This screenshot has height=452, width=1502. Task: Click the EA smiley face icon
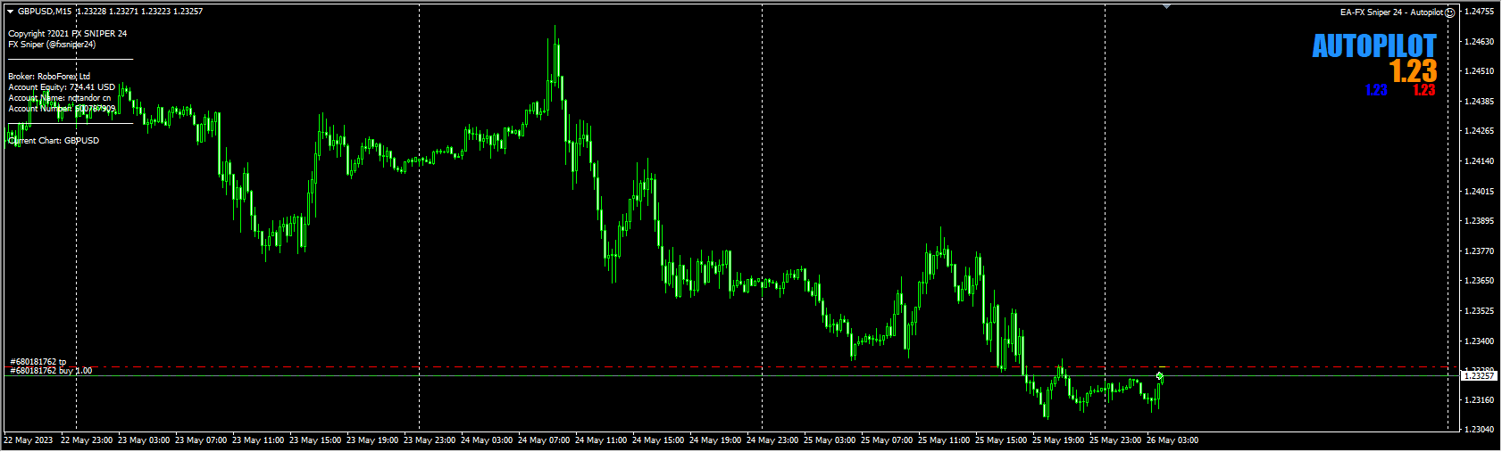[x=1450, y=12]
